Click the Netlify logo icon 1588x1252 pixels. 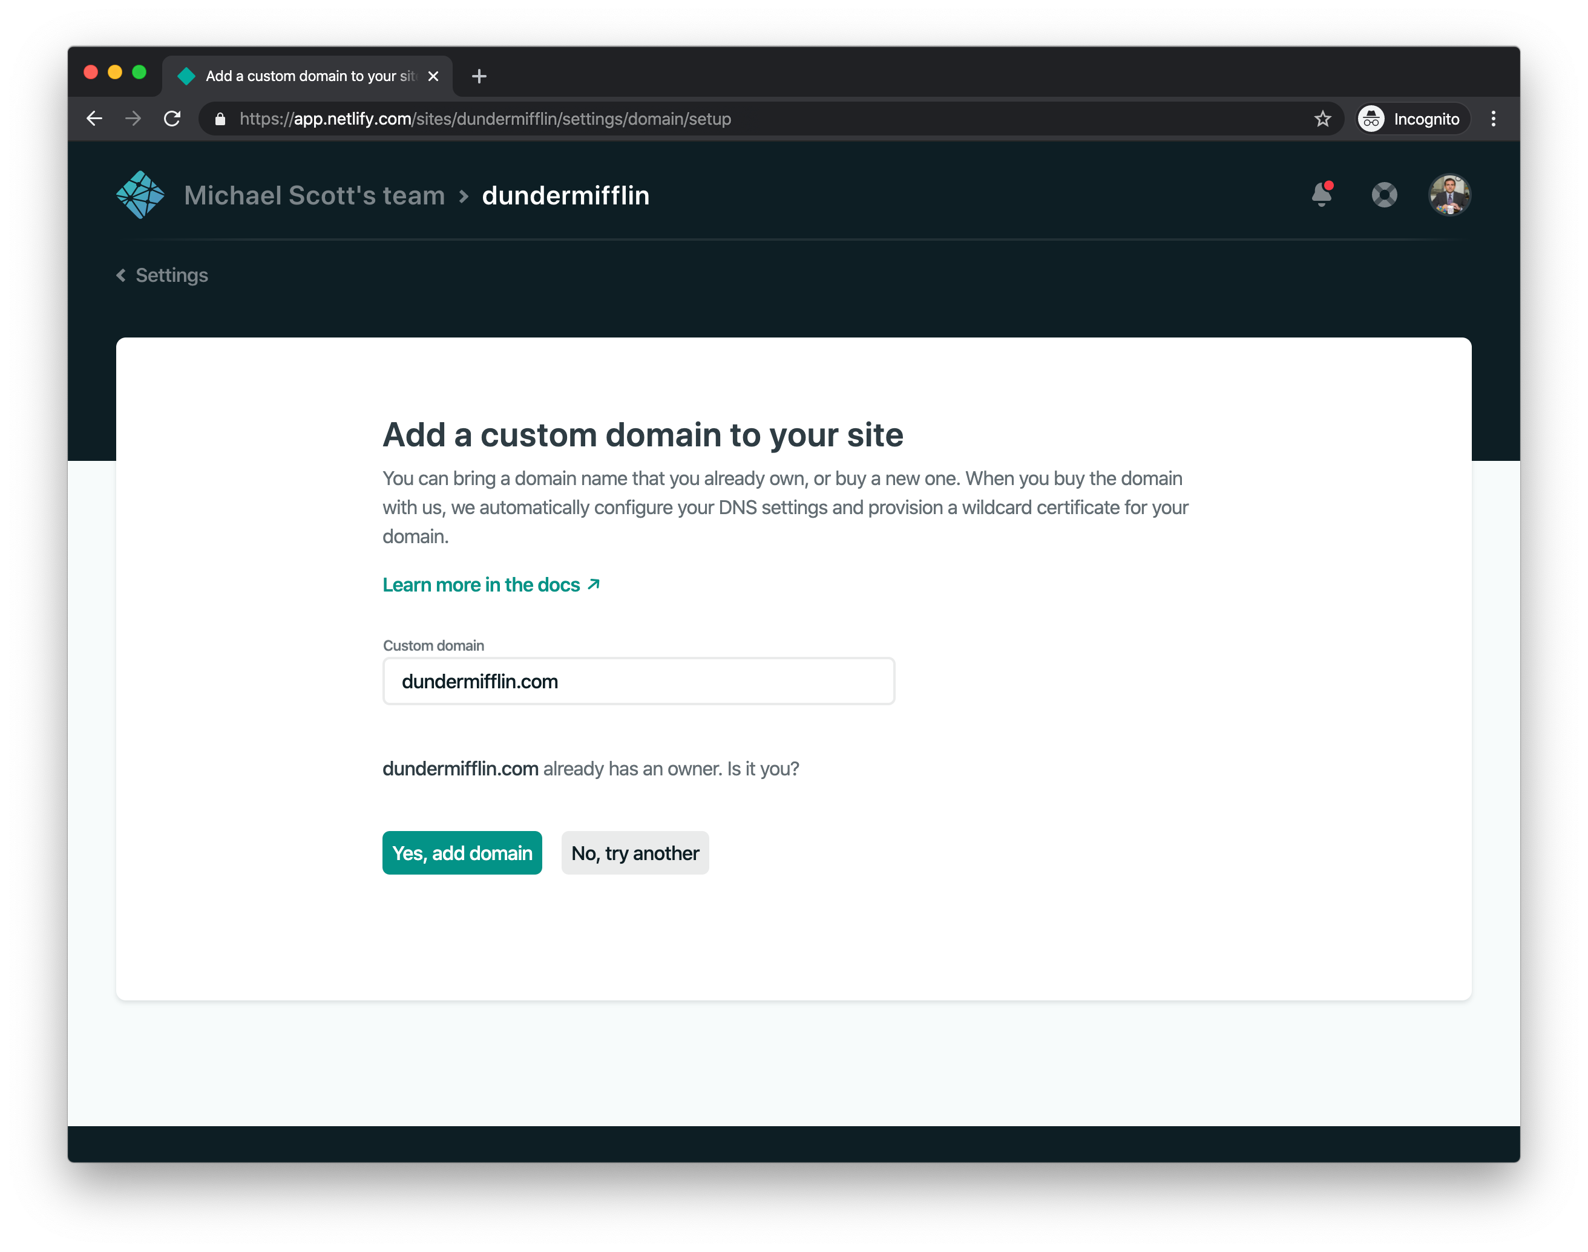tap(140, 195)
